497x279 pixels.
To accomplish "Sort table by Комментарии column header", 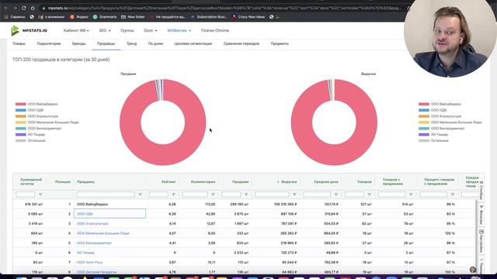I will coord(203,182).
